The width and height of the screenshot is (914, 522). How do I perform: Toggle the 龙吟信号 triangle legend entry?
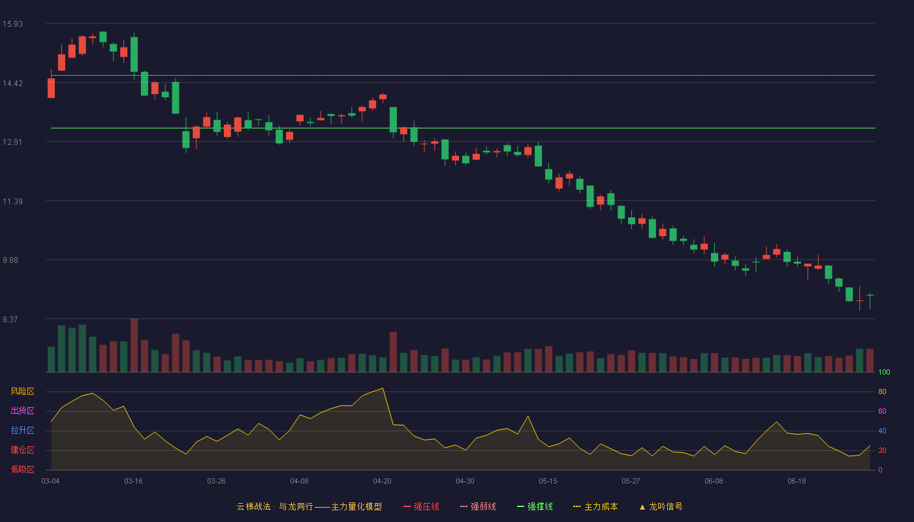661,506
